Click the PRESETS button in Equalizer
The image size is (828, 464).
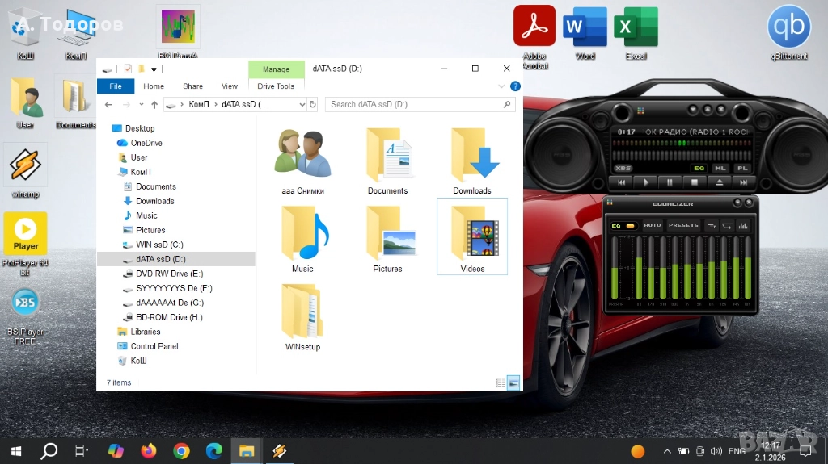683,226
